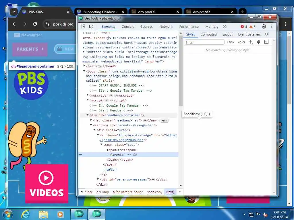This screenshot has width=294, height=220.
Task: Toggle the .cls element classes button
Action: point(241,42)
